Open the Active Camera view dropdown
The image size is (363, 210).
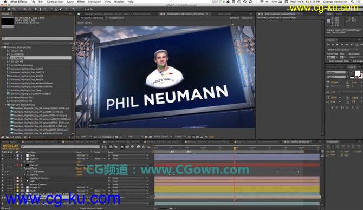[x=163, y=137]
